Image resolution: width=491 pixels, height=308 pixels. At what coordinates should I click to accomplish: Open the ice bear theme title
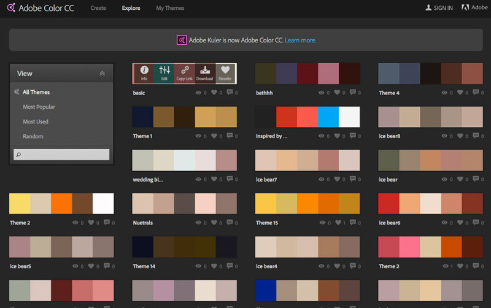[x=388, y=179]
